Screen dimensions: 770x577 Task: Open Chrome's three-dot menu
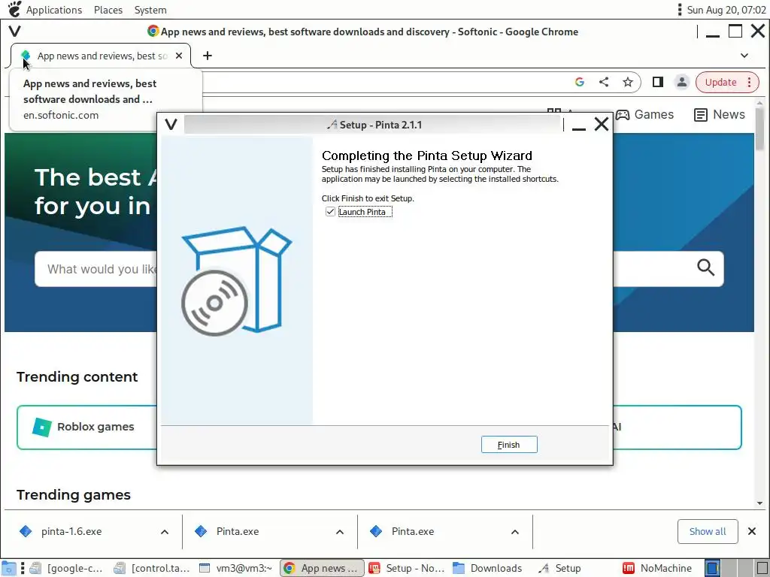click(750, 82)
